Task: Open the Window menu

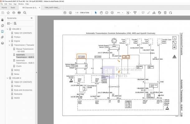Action: 21,4
